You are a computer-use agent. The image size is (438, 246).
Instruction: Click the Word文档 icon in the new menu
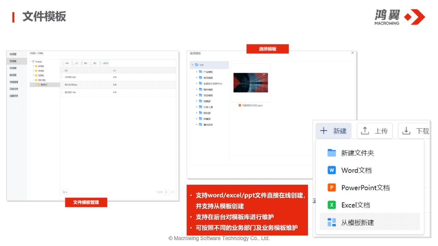(x=331, y=170)
